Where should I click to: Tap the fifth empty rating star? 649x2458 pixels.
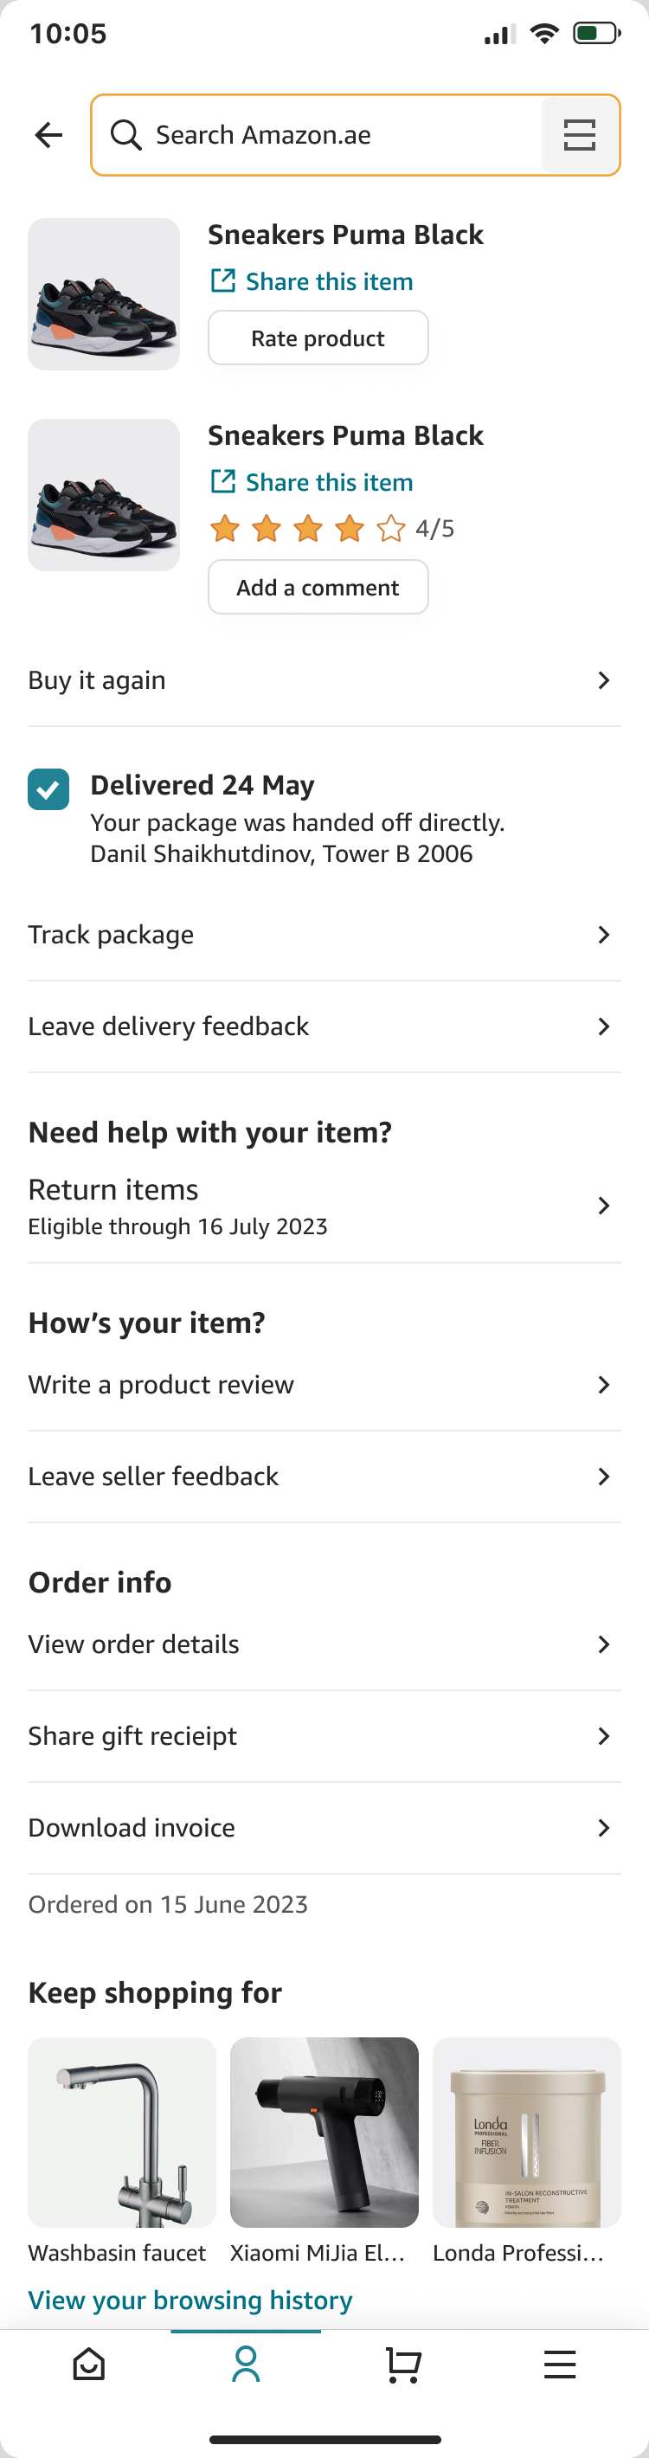pos(390,529)
